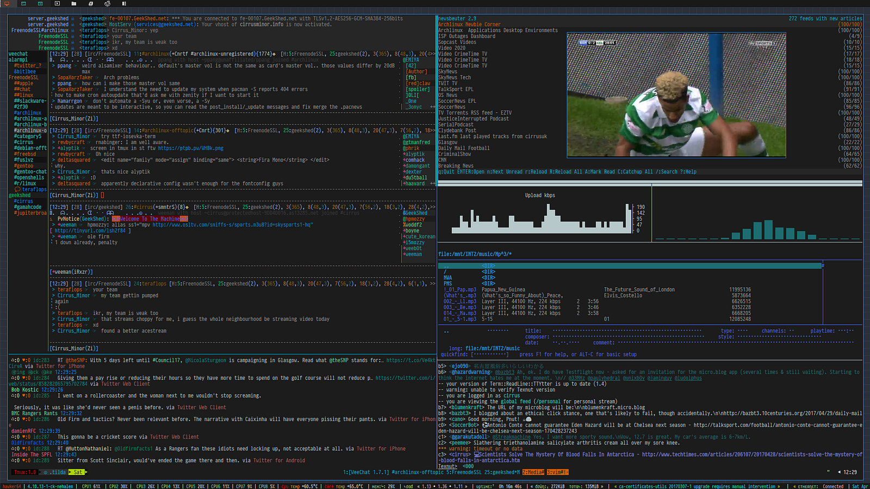This screenshot has height=489, width=870.
Task: Open the techtimes.com Blood Falls article link
Action: click(650, 457)
